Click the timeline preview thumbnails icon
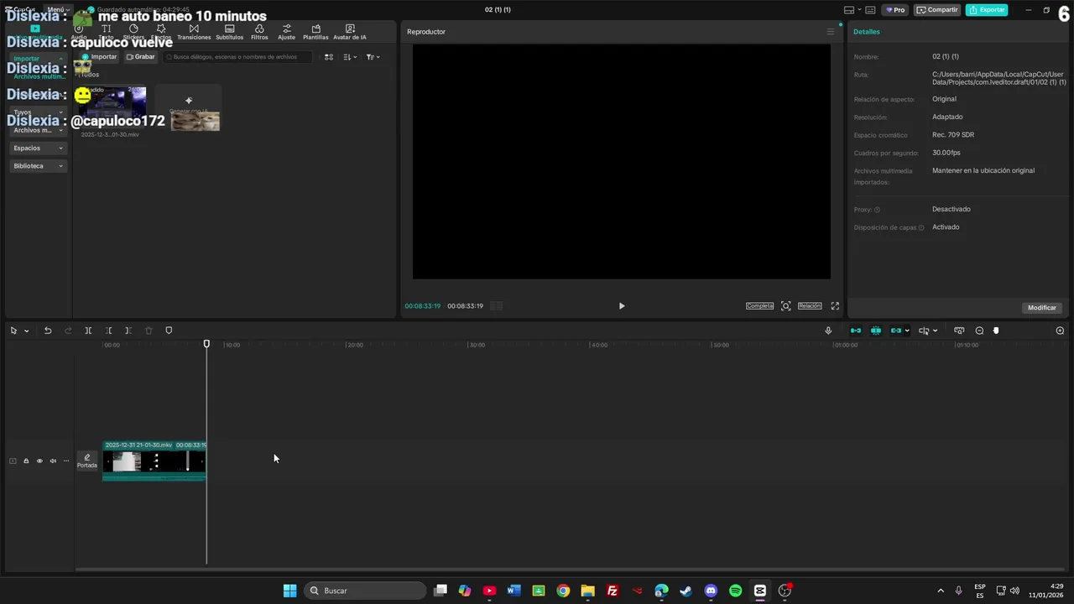 (959, 331)
